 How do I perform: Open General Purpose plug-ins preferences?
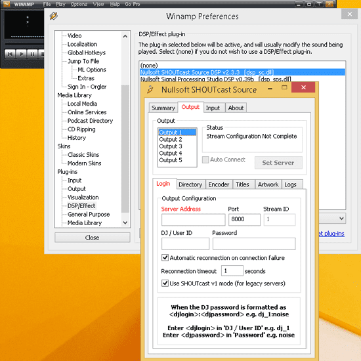pyautogui.click(x=89, y=215)
